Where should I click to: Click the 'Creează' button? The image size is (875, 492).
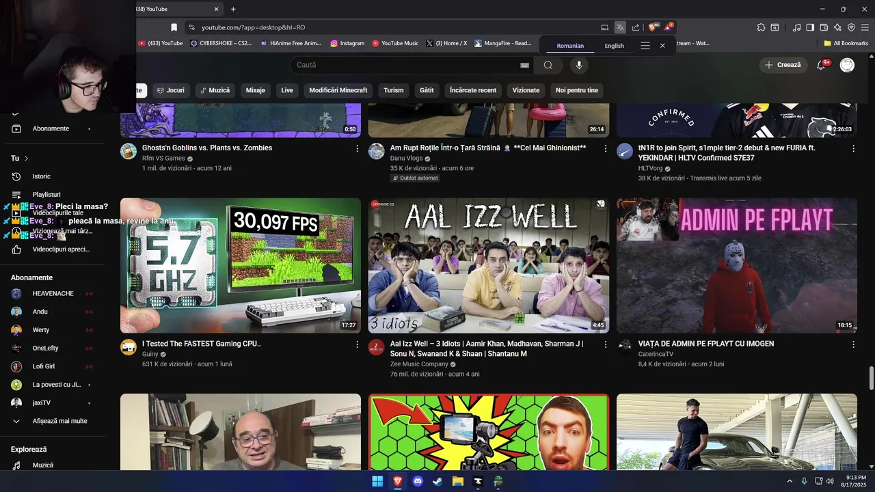[783, 65]
